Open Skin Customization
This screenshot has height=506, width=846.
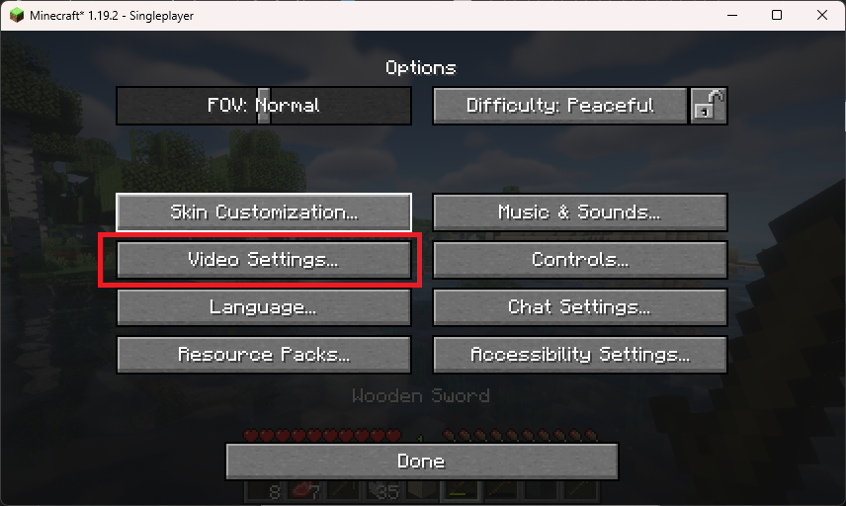point(264,212)
